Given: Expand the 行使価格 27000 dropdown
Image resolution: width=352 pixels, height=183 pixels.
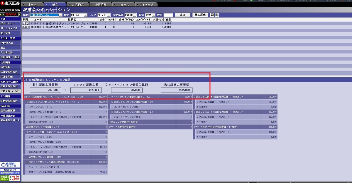Looking at the screenshot, I should (x=135, y=15).
